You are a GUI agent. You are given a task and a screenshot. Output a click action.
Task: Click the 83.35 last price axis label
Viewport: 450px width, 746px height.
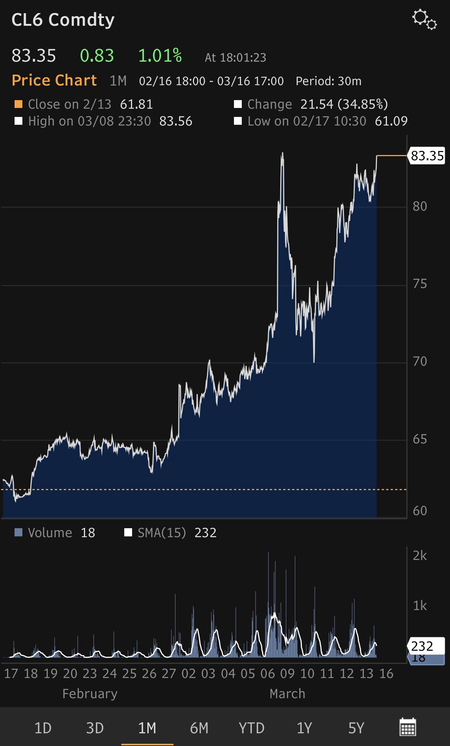click(427, 155)
